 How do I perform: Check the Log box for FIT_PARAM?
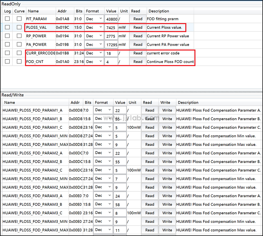click(7, 18)
